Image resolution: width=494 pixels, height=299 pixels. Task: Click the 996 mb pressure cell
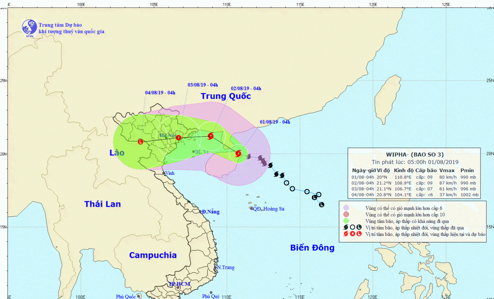468,189
